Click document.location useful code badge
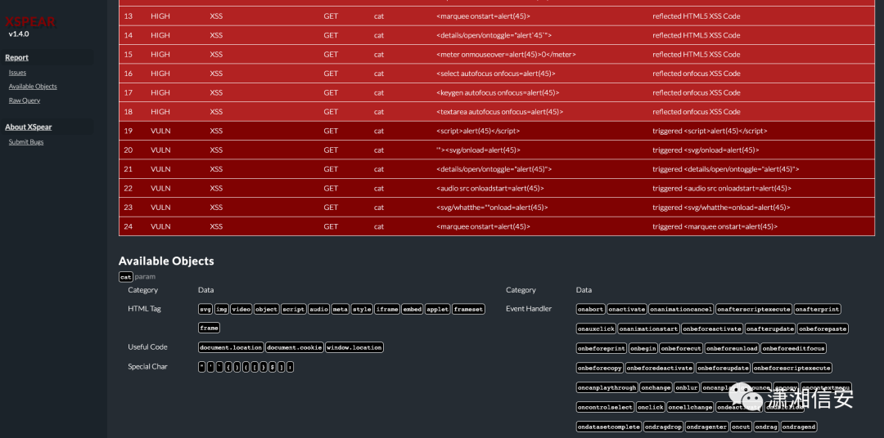 (231, 347)
